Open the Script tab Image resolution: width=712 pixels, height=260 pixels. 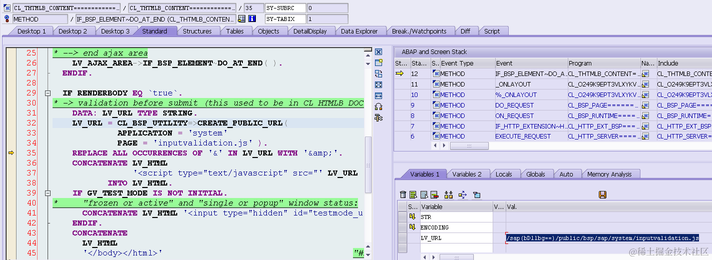(x=492, y=31)
